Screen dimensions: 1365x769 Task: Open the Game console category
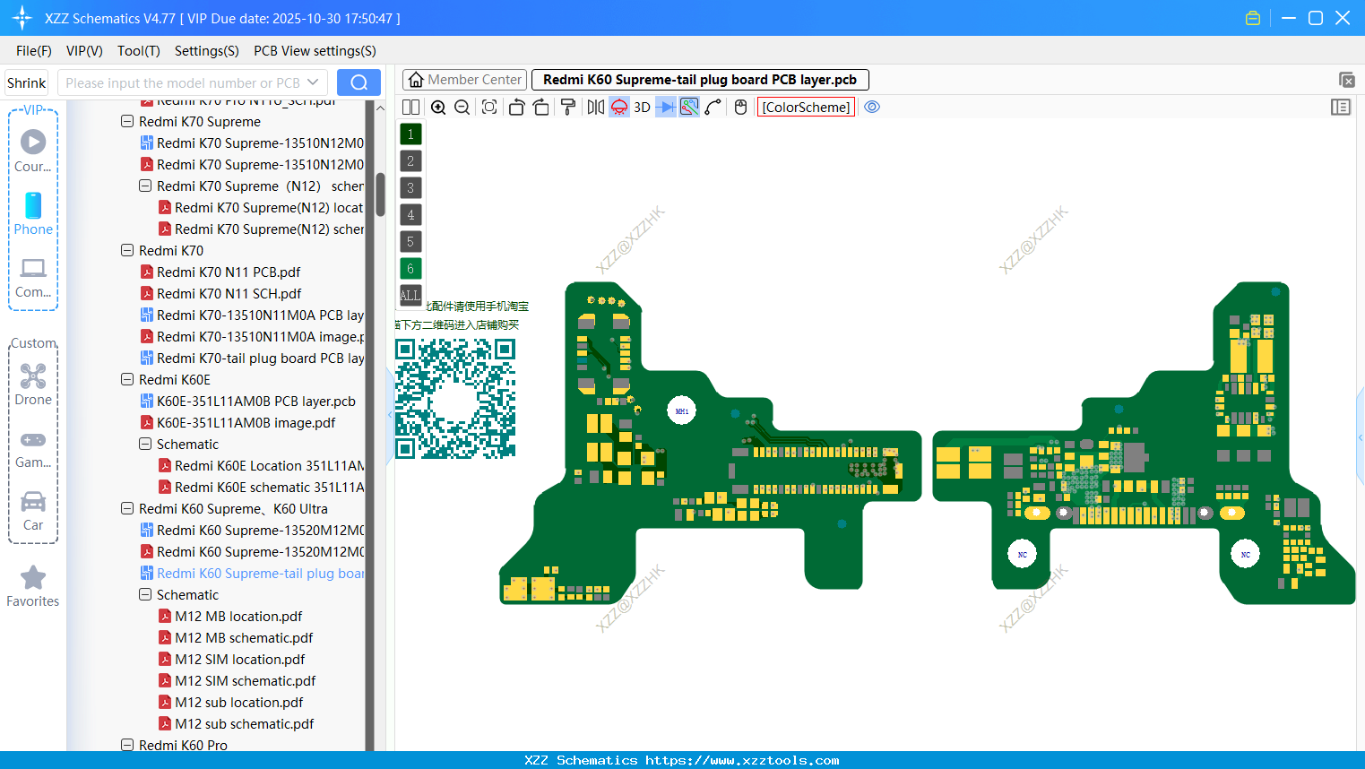[x=33, y=448]
